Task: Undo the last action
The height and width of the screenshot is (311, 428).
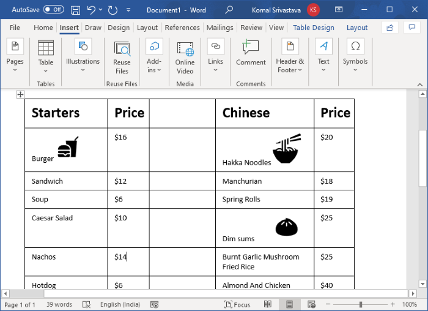Action: point(91,10)
